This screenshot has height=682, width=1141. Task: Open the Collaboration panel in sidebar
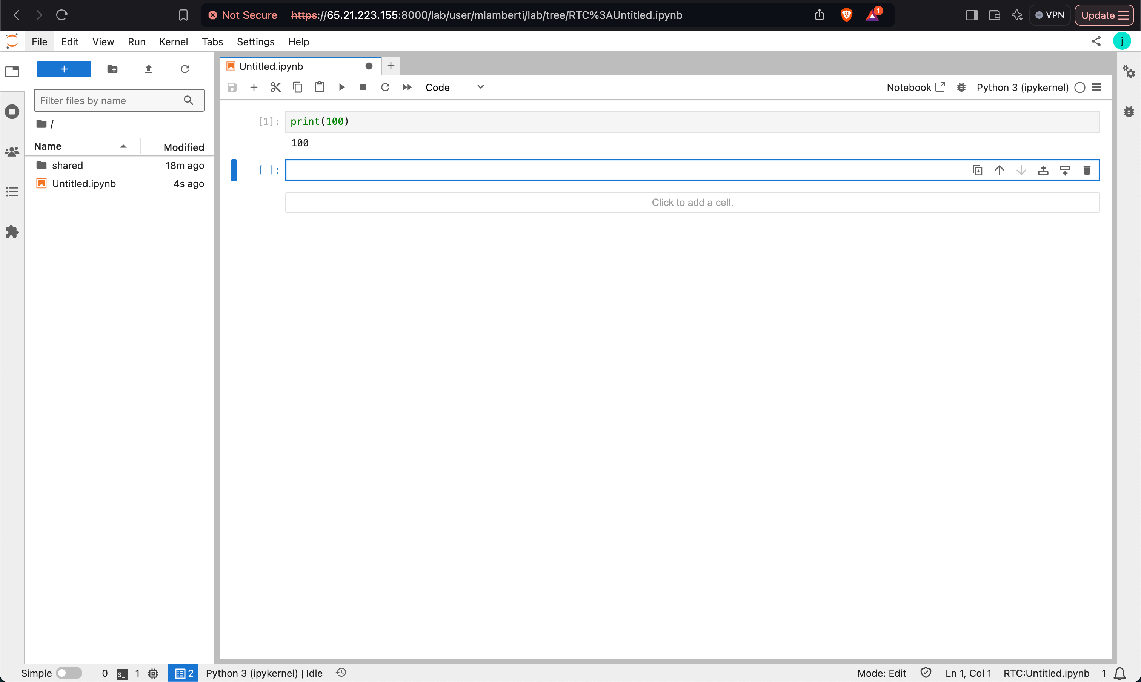point(12,152)
